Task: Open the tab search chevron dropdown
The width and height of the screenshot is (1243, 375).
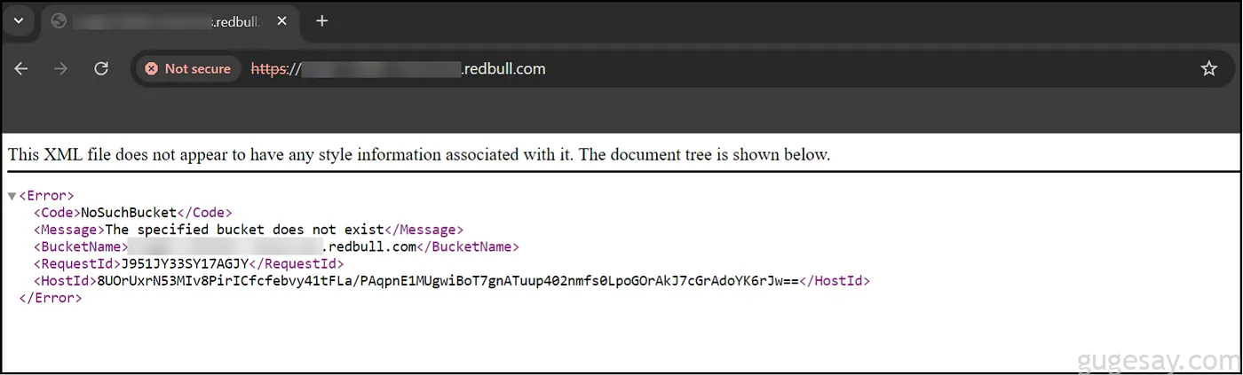Action: point(17,20)
